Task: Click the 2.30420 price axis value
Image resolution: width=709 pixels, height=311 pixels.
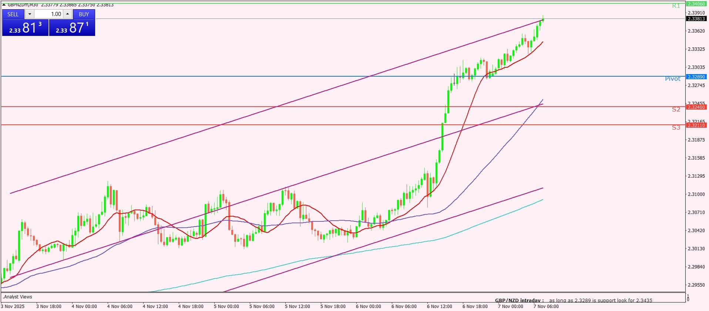Action: 696,230
